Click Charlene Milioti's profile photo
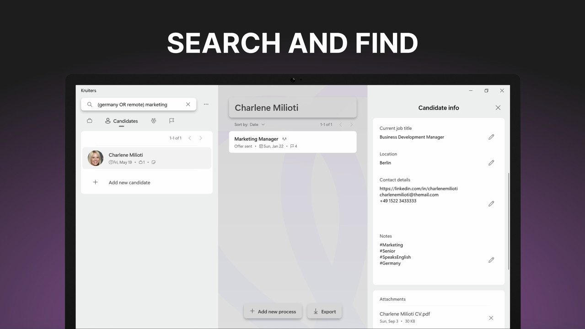The width and height of the screenshot is (585, 329). (96, 158)
